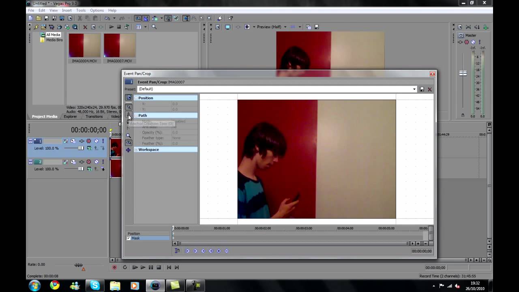
Task: Save the Pan/Crop preset with disk icon
Action: (x=422, y=89)
